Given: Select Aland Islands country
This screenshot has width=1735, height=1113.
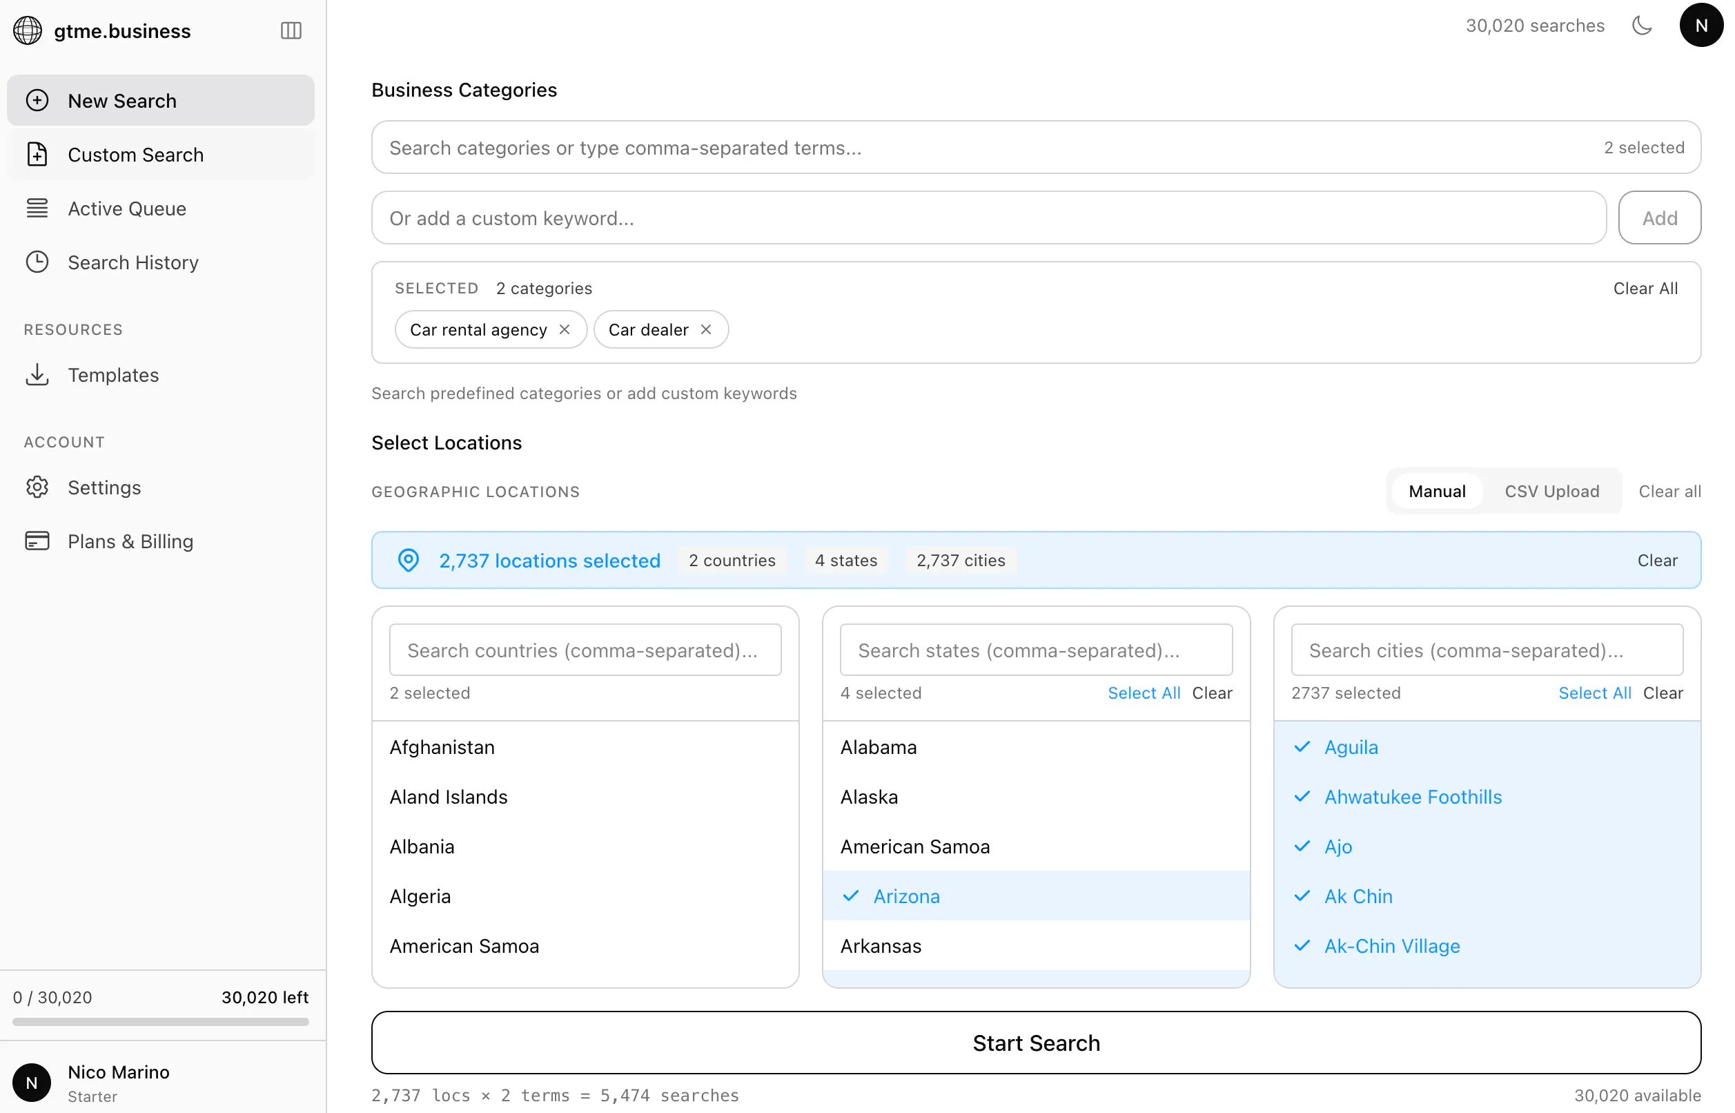Looking at the screenshot, I should [585, 797].
